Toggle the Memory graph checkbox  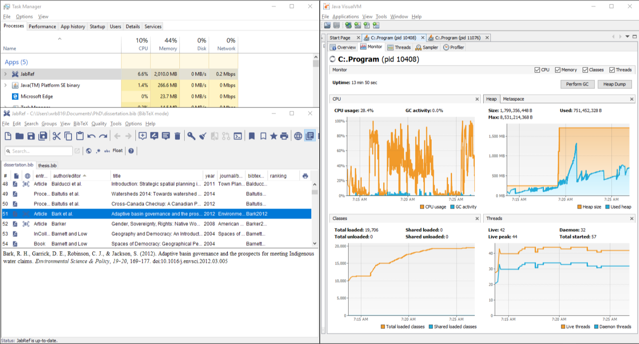click(x=558, y=70)
